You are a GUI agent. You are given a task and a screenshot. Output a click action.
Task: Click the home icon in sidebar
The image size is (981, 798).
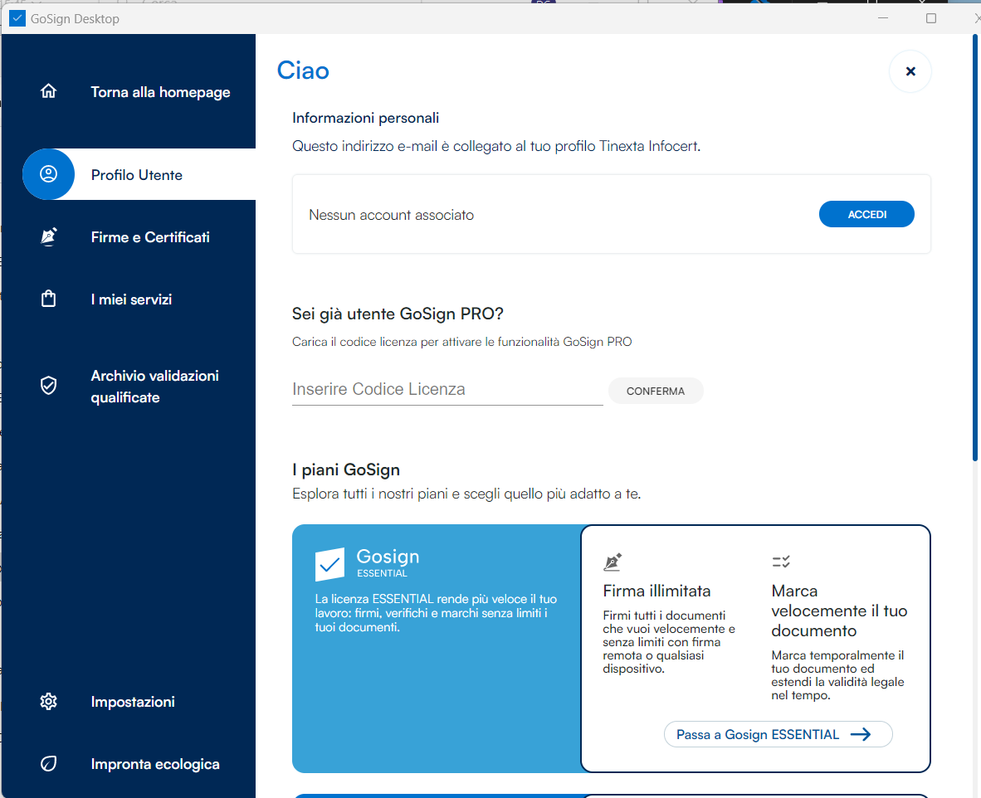coord(48,91)
